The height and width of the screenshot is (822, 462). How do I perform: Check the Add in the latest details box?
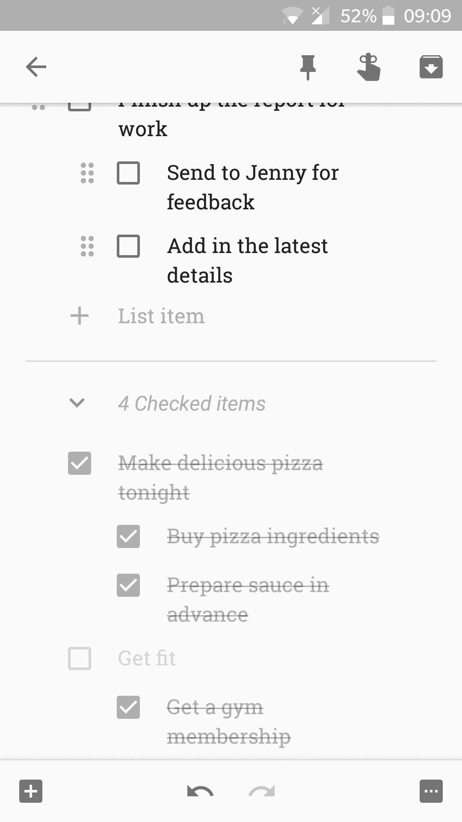[128, 246]
